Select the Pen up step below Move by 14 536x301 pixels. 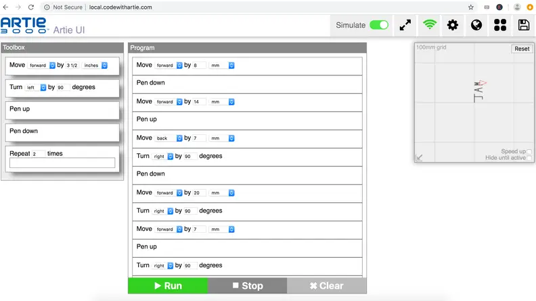point(247,121)
